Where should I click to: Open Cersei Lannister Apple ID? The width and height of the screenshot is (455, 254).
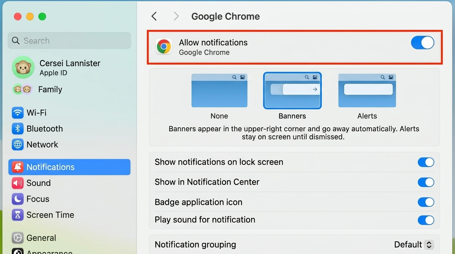pyautogui.click(x=69, y=67)
